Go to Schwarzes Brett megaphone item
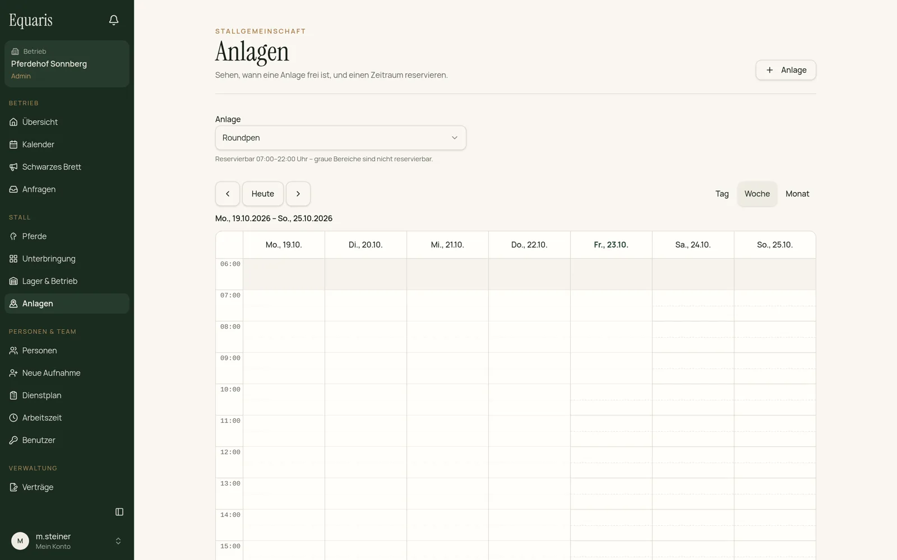Image resolution: width=897 pixels, height=560 pixels. tap(67, 167)
